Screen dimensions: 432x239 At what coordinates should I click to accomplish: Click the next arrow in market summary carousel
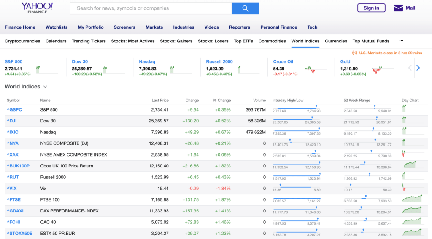click(x=418, y=68)
